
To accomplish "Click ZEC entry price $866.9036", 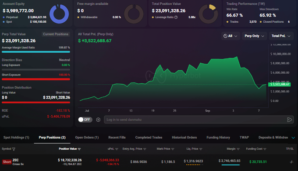I will pyautogui.click(x=138, y=162).
